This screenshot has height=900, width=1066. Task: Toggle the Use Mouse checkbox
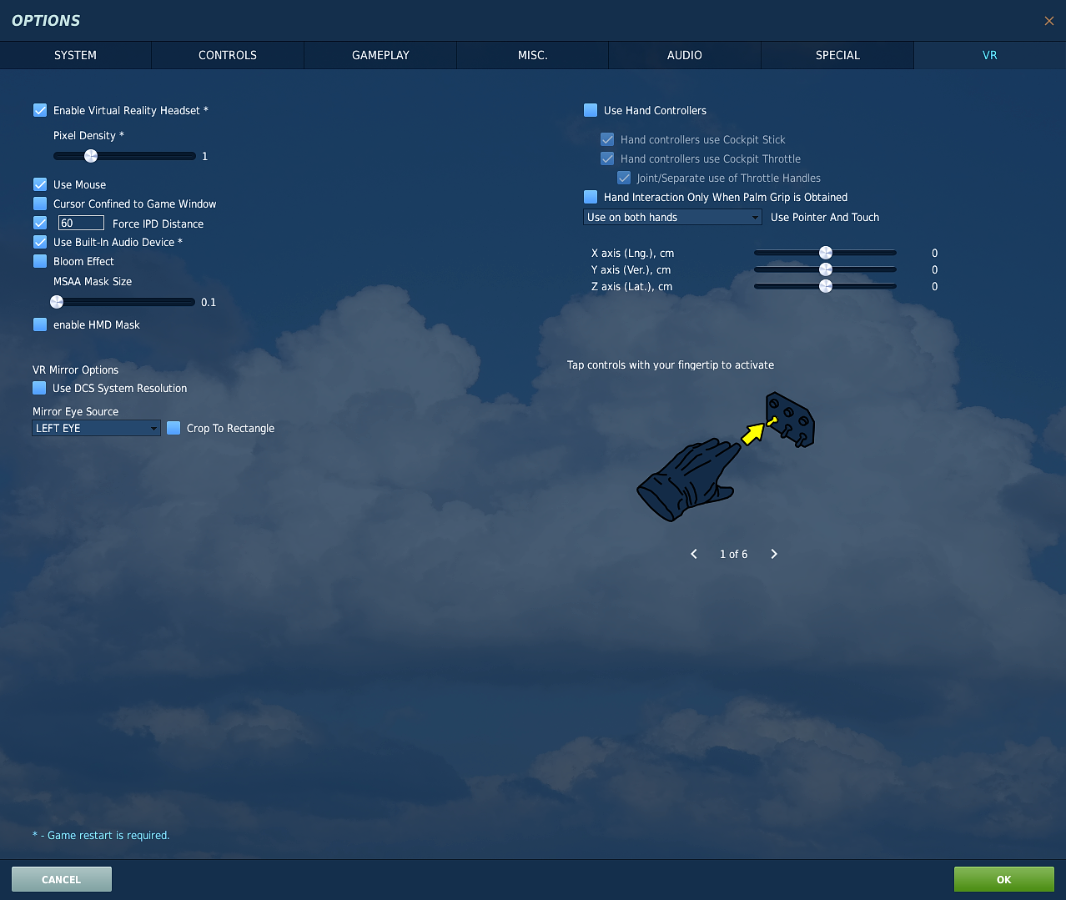(40, 184)
